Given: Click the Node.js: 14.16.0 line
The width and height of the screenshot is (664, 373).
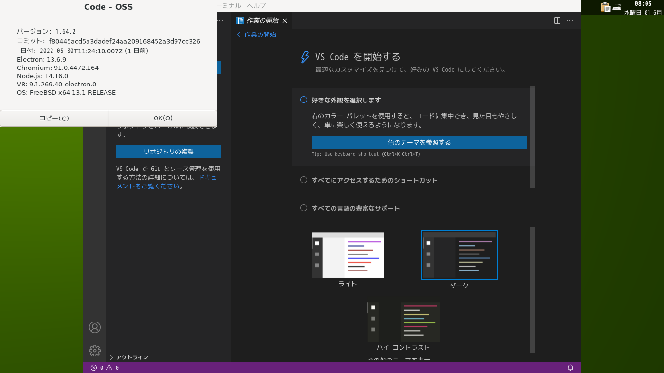Looking at the screenshot, I should (42, 76).
